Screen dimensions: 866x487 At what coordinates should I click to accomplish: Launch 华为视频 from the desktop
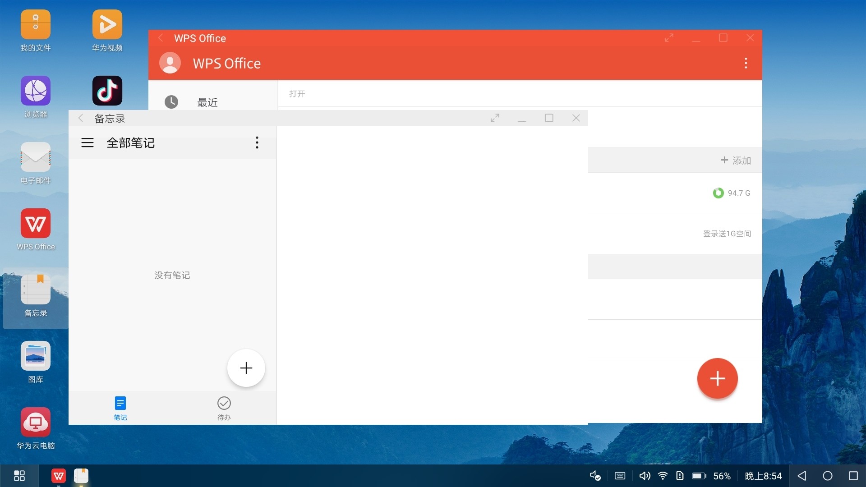pyautogui.click(x=107, y=31)
